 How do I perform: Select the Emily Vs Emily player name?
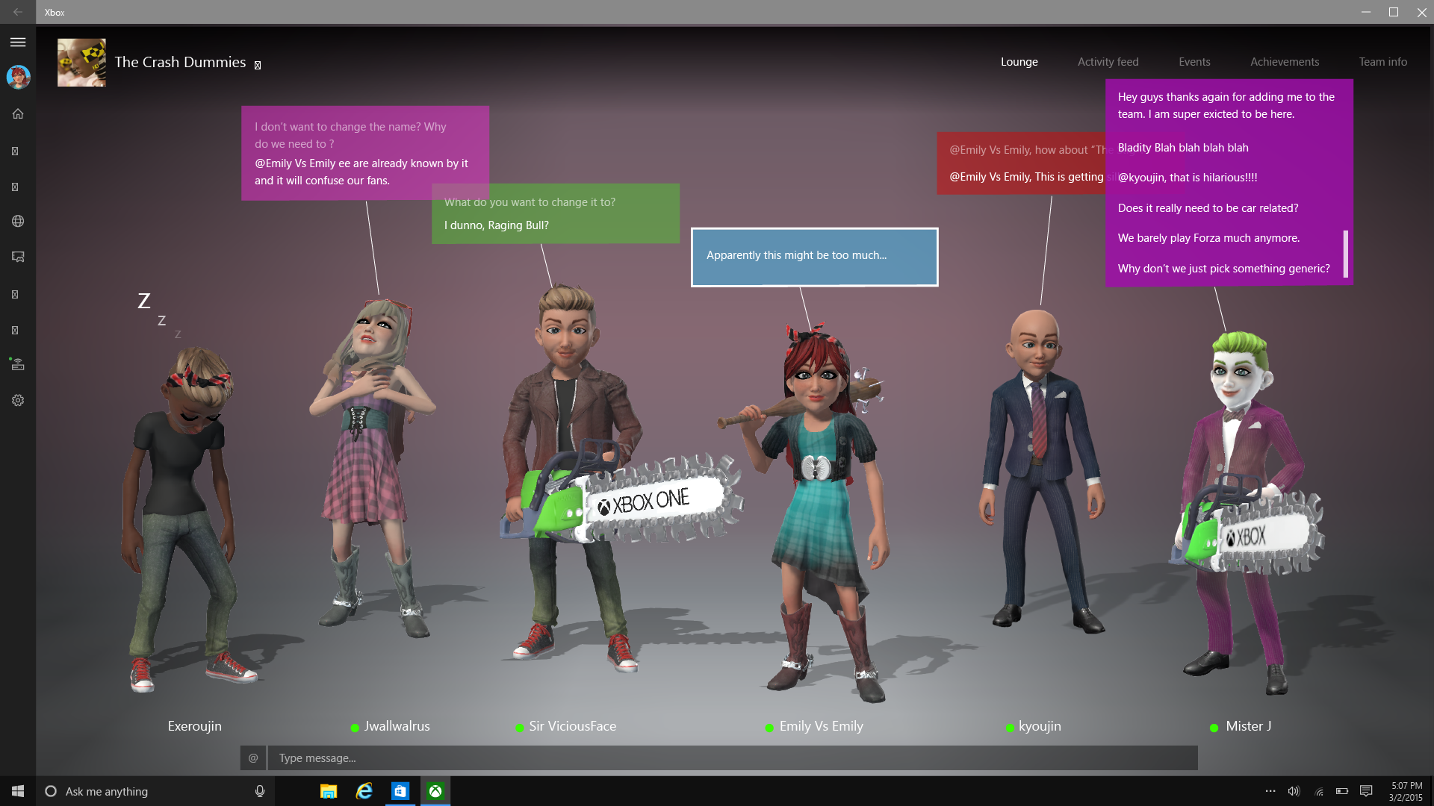pos(822,726)
